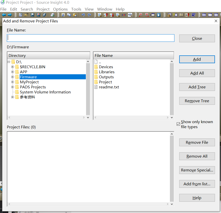Click the Bookmark star icon
The image size is (221, 213).
[159, 15]
